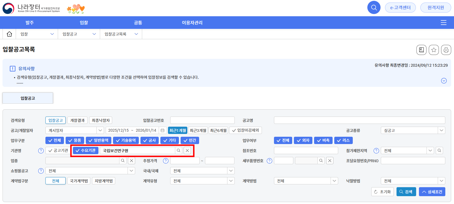Toggle the 리스 checkbox
Viewport: 454px width, 204px height.
[343, 140]
